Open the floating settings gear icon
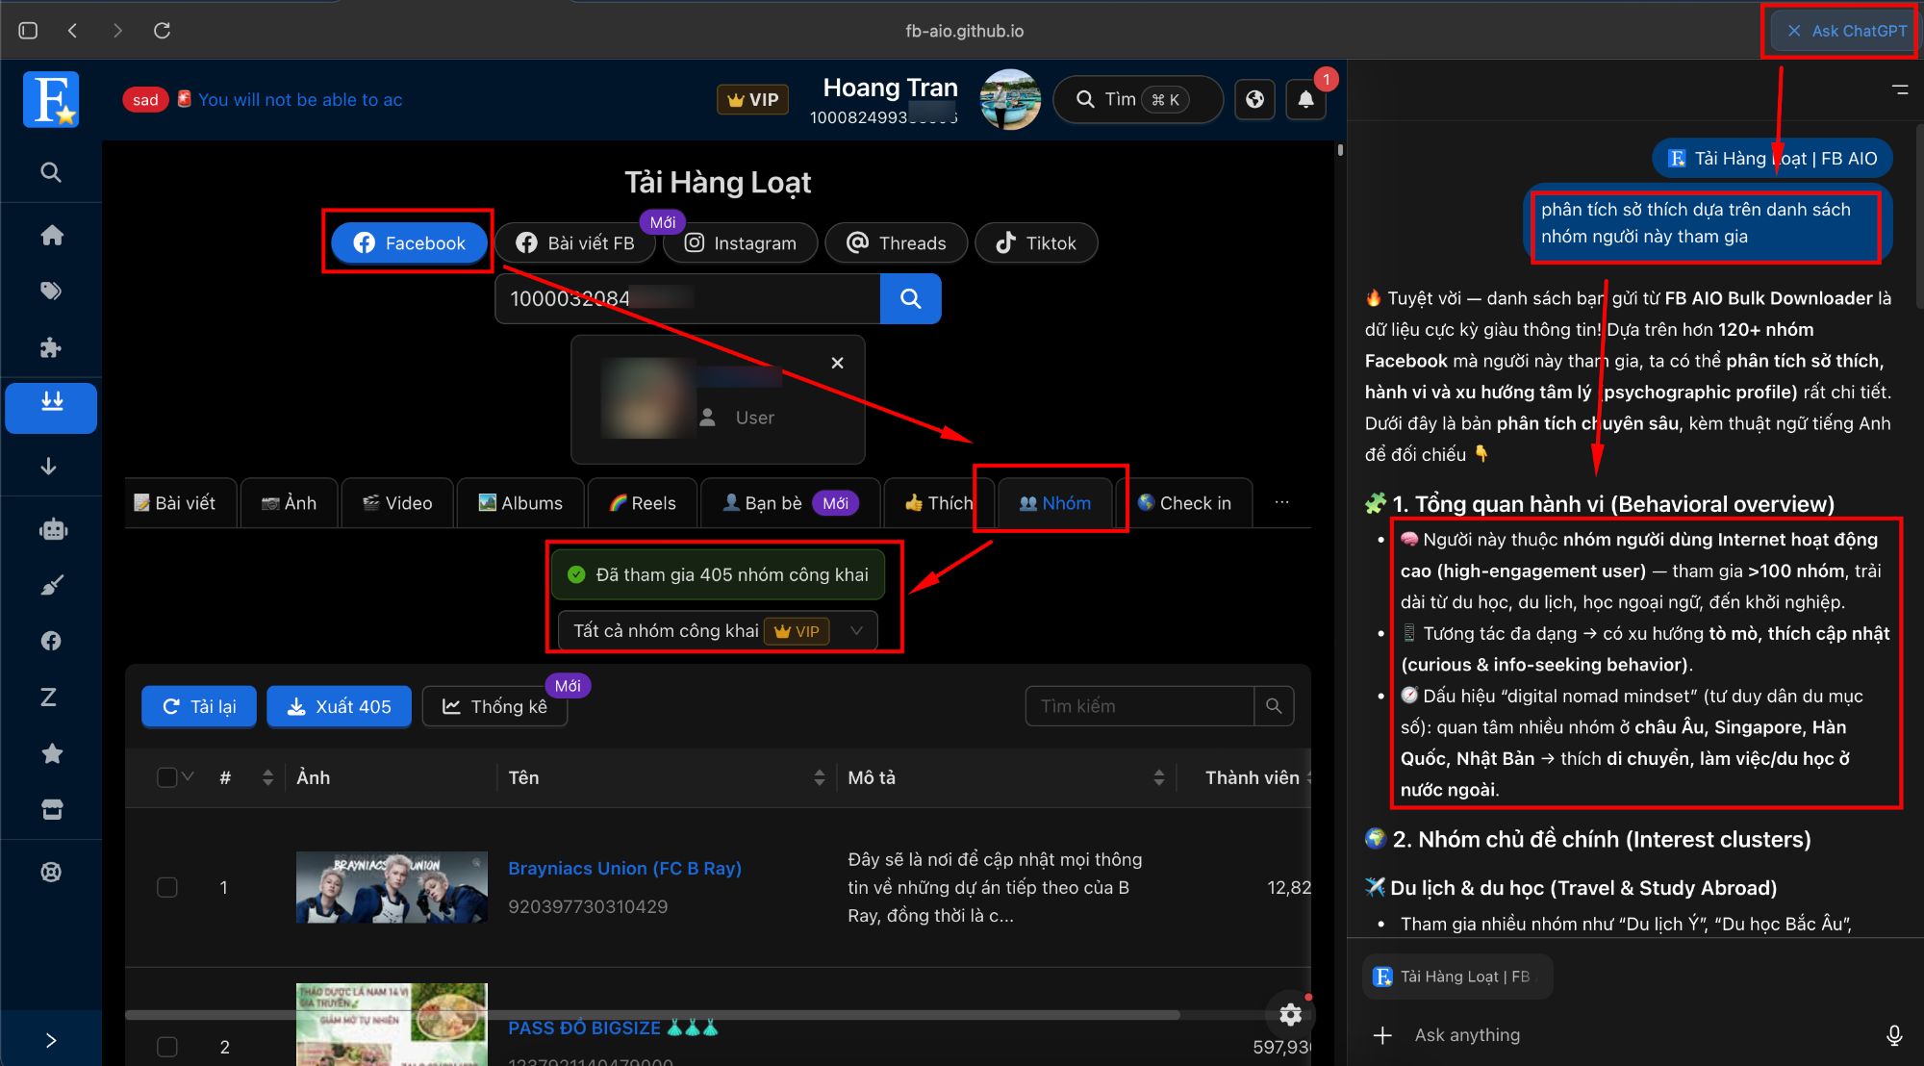The height and width of the screenshot is (1066, 1924). click(x=1290, y=1014)
